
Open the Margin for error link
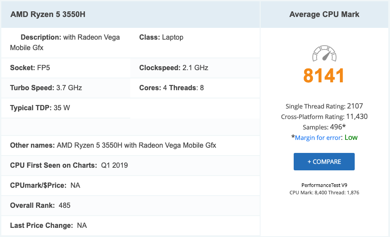click(319, 138)
